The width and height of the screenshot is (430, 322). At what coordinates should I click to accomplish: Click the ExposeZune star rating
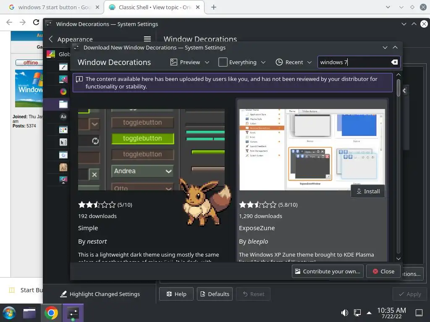point(258,205)
